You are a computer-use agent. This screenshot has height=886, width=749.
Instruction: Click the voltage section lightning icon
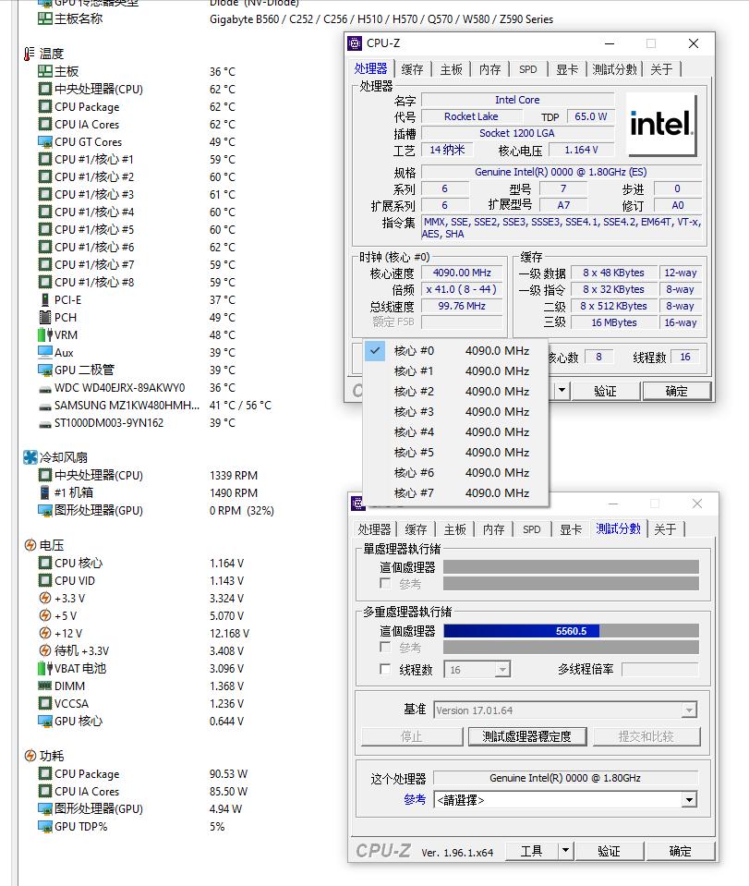30,545
